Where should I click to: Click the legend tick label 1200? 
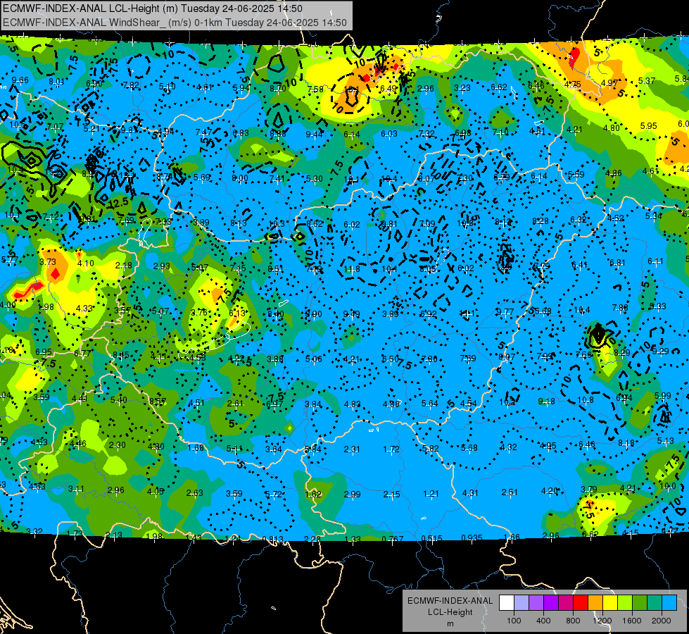pyautogui.click(x=602, y=621)
